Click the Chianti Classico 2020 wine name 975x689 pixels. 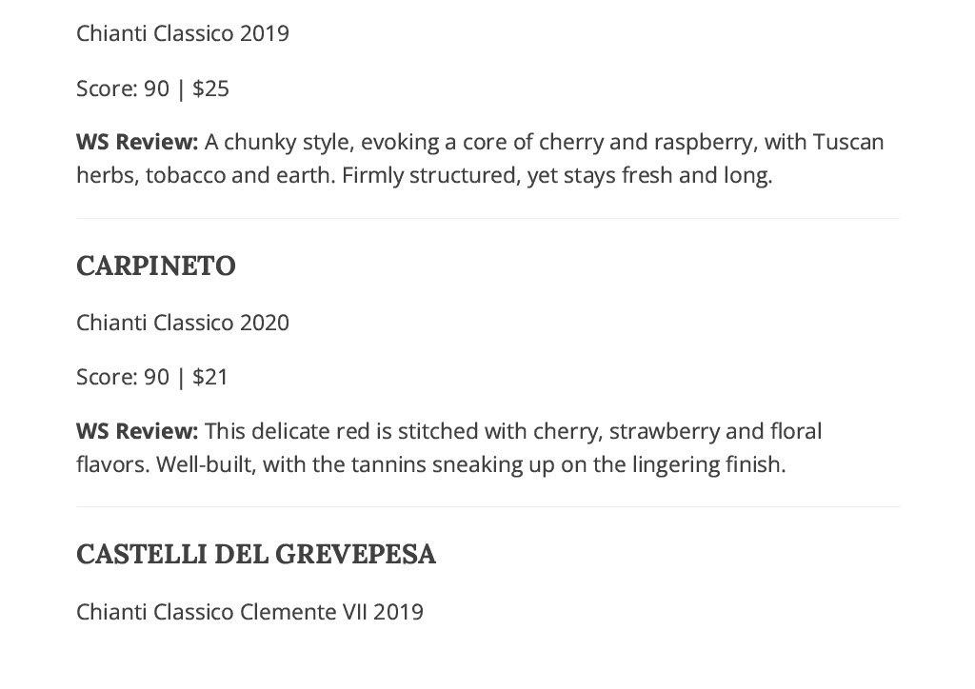point(183,323)
